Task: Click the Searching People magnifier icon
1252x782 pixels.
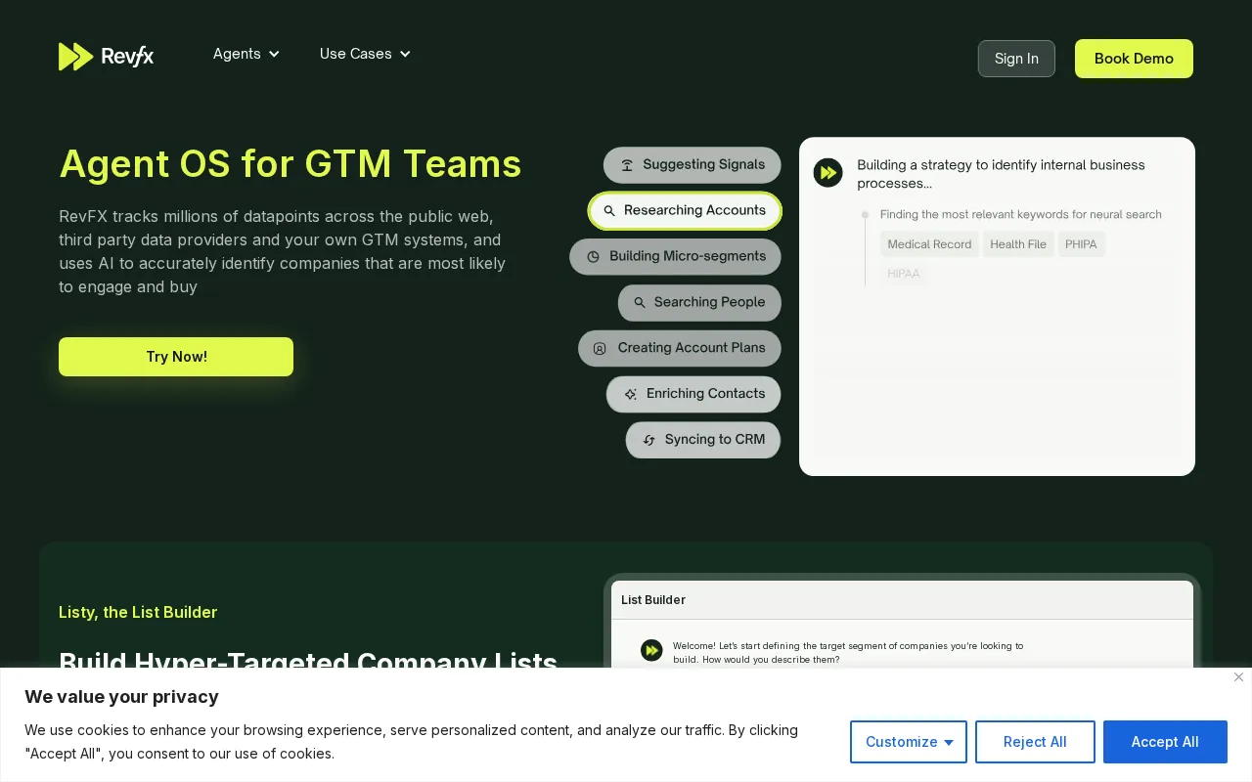Action: point(640,303)
